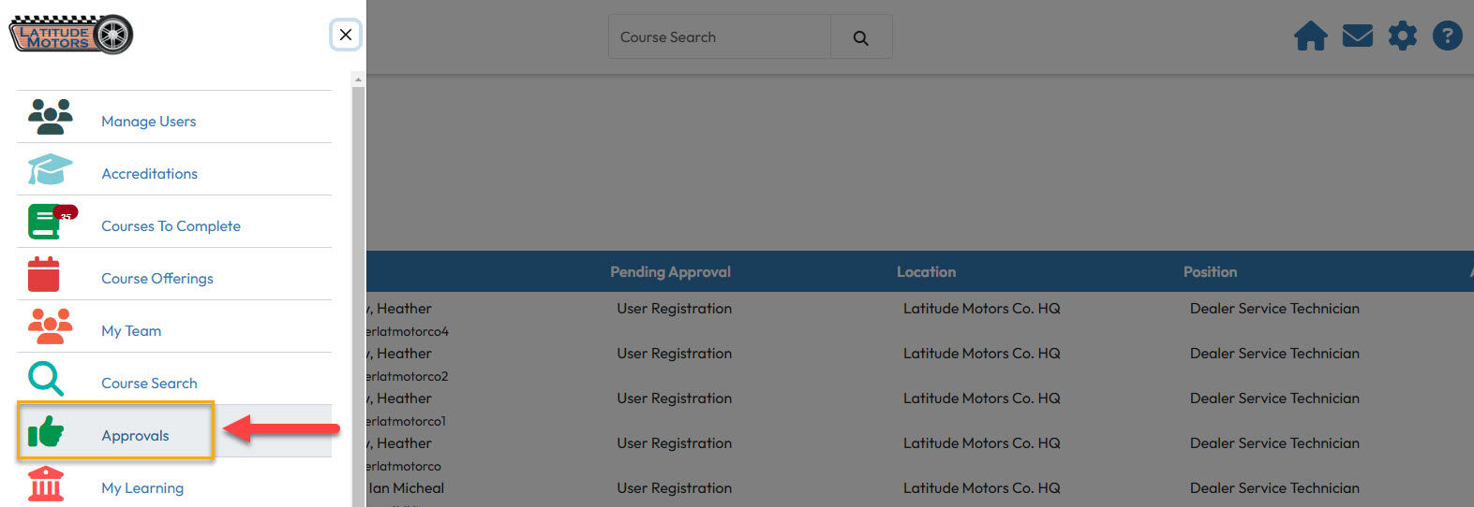Image resolution: width=1474 pixels, height=507 pixels.
Task: Sort by Pending Approval column header
Action: point(670,272)
